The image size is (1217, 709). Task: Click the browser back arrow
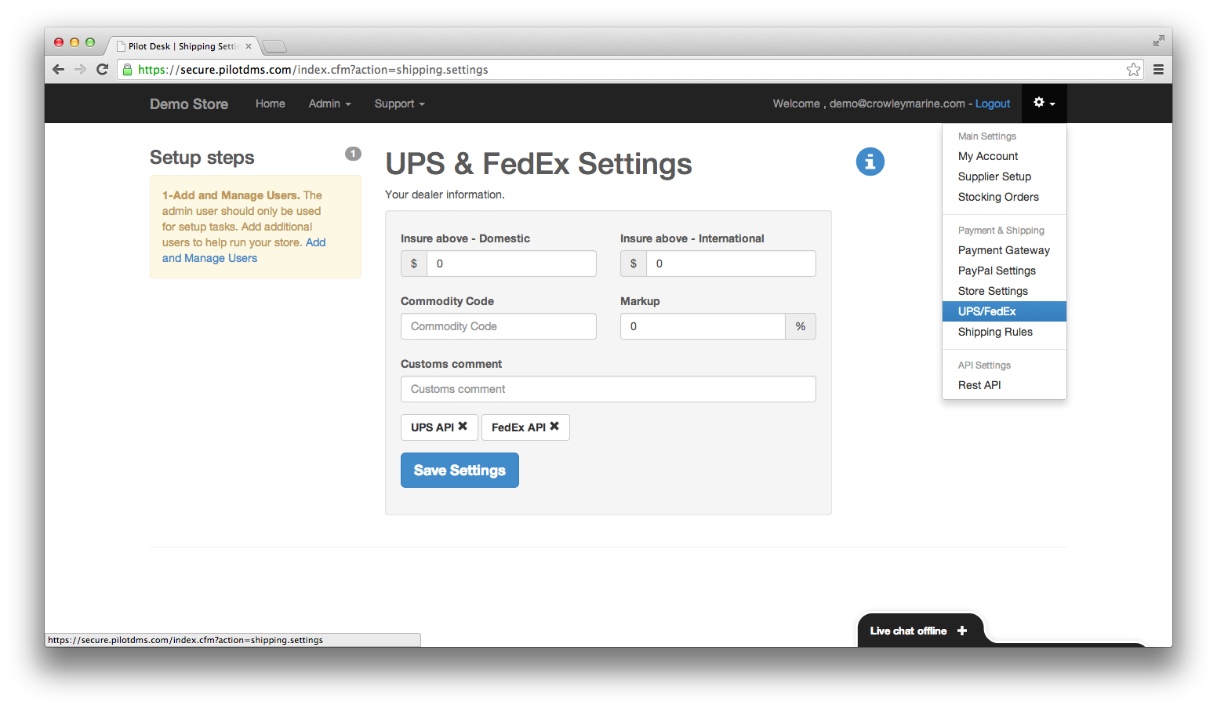point(58,69)
